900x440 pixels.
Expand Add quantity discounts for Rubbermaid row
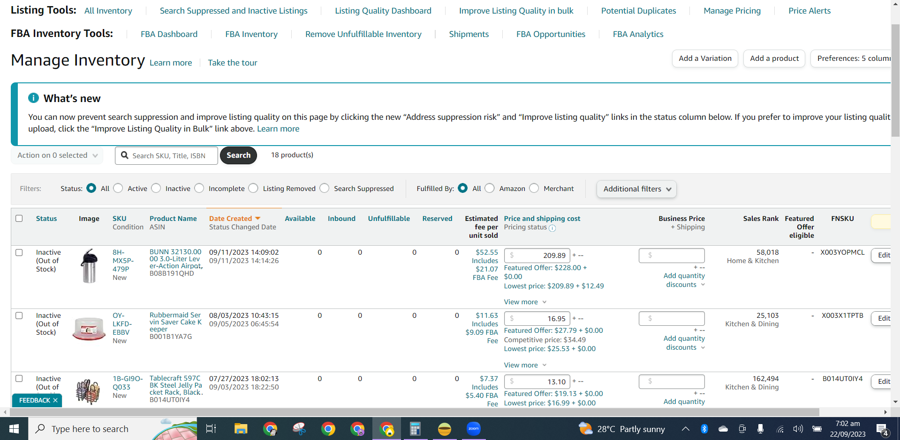684,343
